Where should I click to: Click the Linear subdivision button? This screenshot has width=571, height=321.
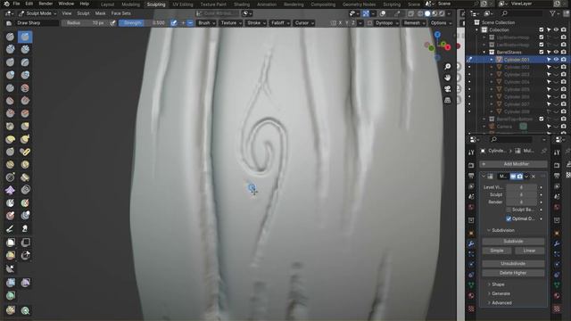529,251
